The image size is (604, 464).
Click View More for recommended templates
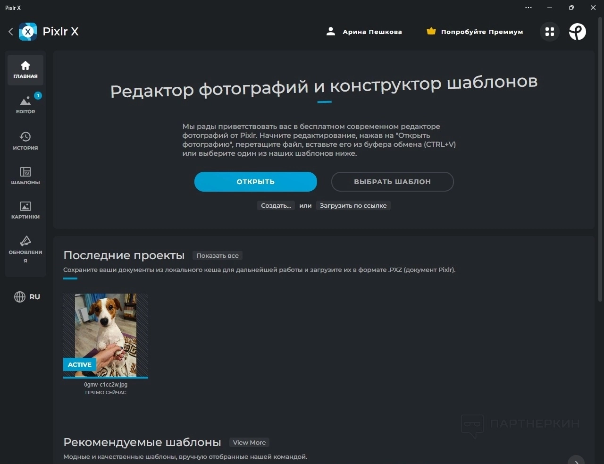click(x=249, y=442)
